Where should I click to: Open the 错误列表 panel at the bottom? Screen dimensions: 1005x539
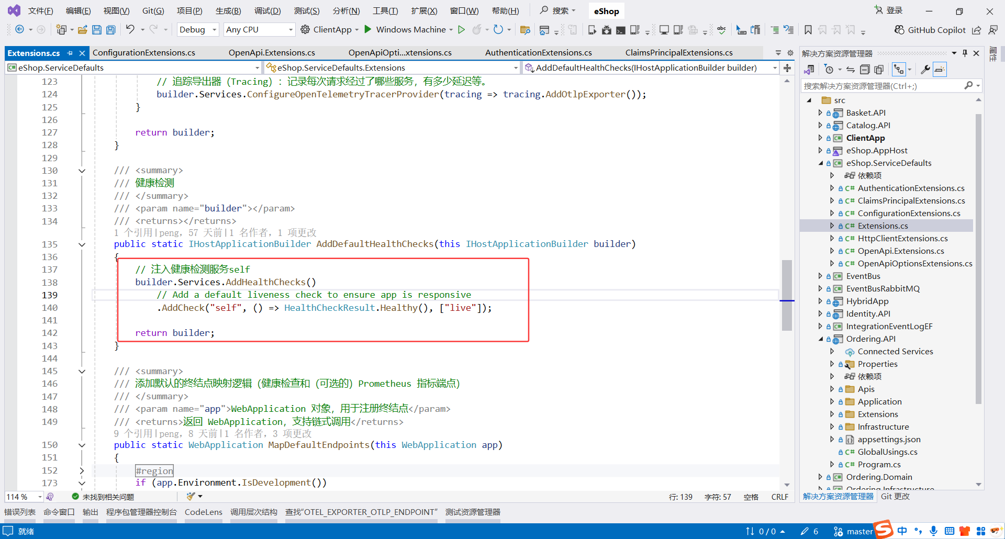tap(20, 512)
